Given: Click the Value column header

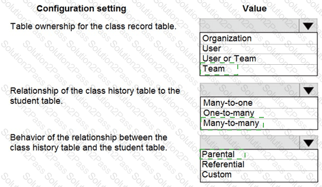Looking at the screenshot, I should [254, 9].
